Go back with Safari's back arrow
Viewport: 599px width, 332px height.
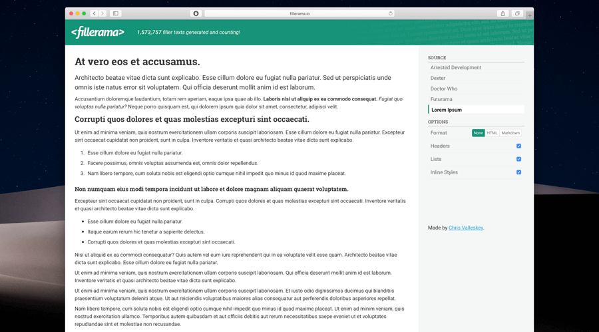[95, 13]
